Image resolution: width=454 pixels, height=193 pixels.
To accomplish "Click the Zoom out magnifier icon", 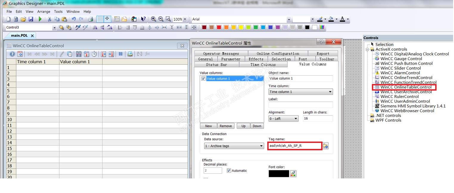I will click(161, 19).
